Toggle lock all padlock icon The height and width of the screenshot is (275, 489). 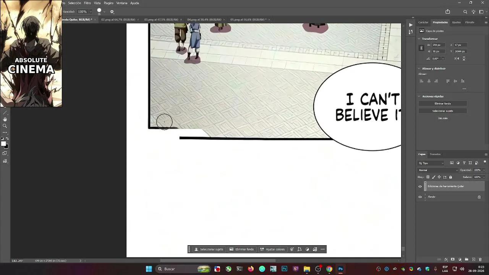450,177
